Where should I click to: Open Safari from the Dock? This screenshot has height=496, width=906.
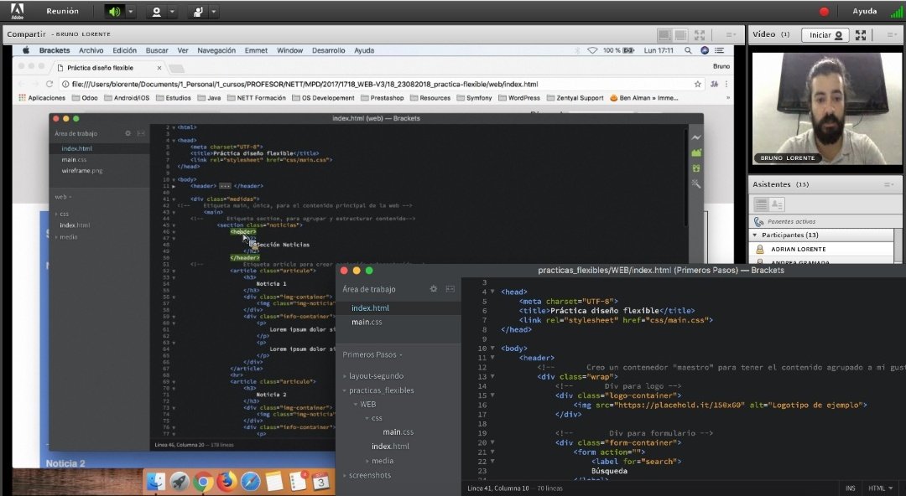pyautogui.click(x=250, y=482)
